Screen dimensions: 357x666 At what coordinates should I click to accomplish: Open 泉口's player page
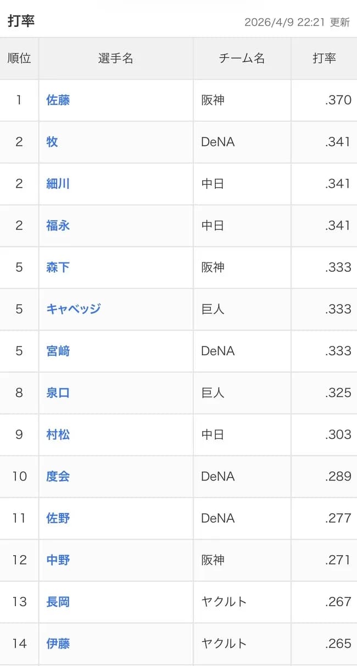point(58,393)
